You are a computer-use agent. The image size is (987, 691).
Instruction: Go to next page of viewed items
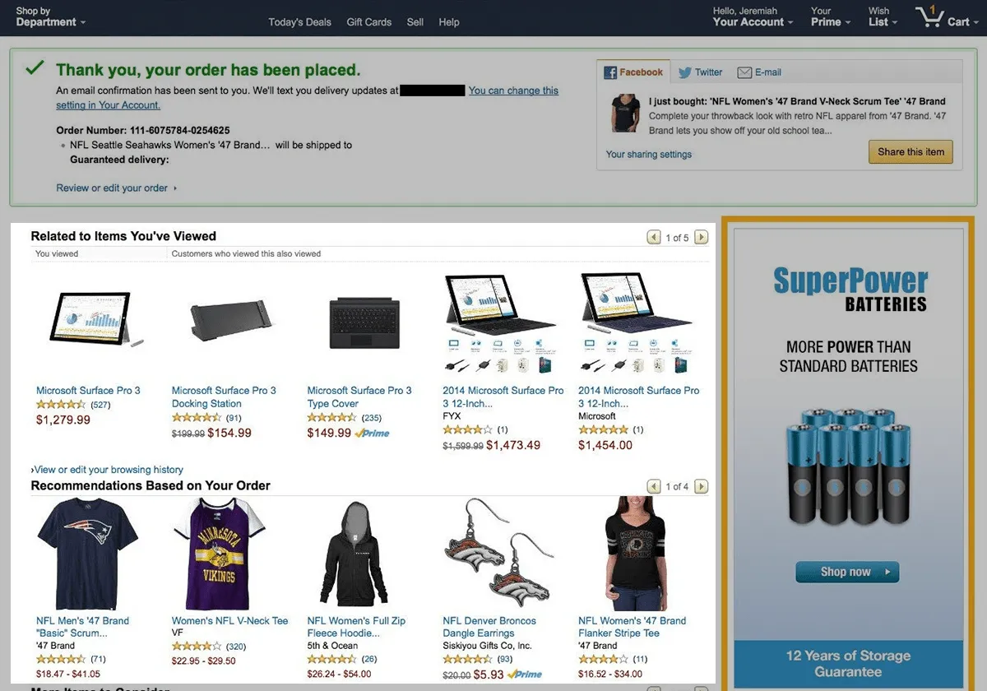coord(701,238)
